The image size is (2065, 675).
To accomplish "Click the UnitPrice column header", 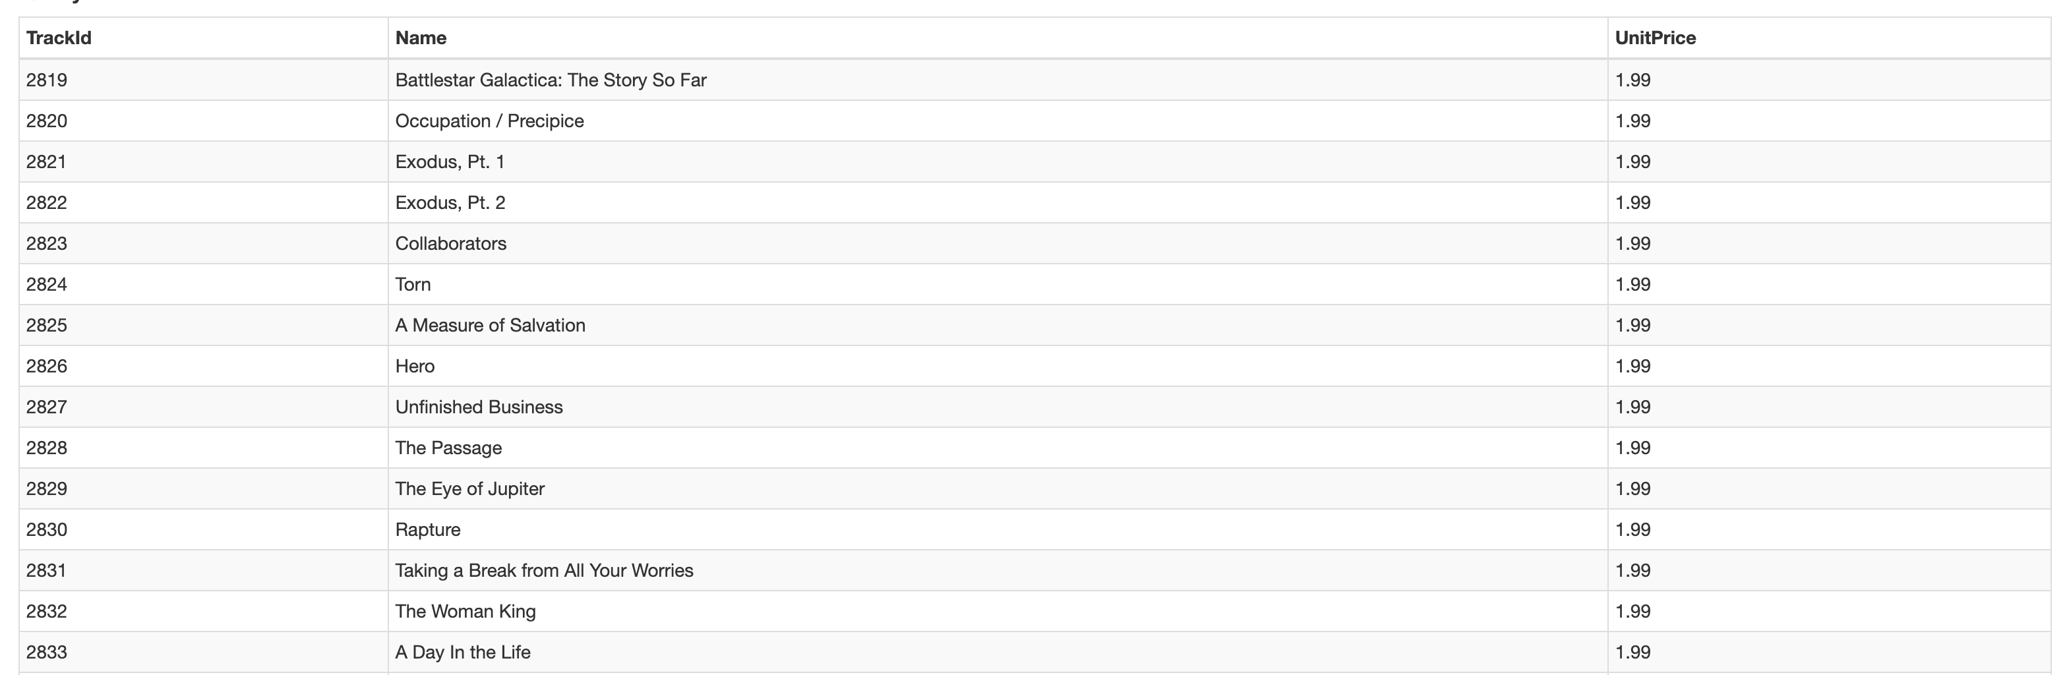I will 1654,38.
